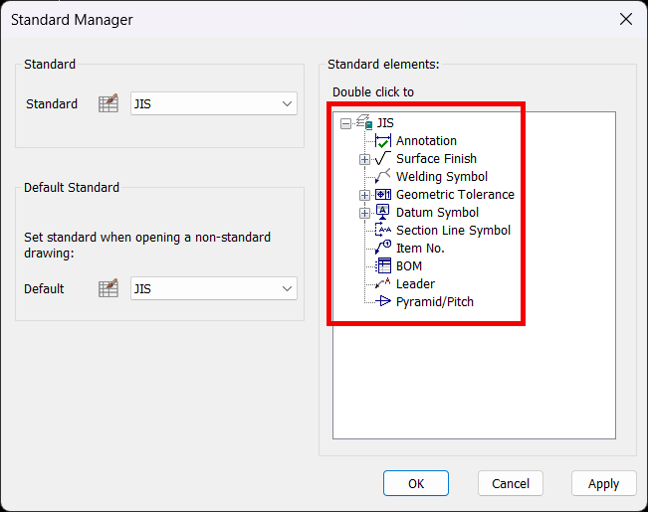Open the edit-standard icon beside Standard dropdown
648x512 pixels.
[x=108, y=103]
